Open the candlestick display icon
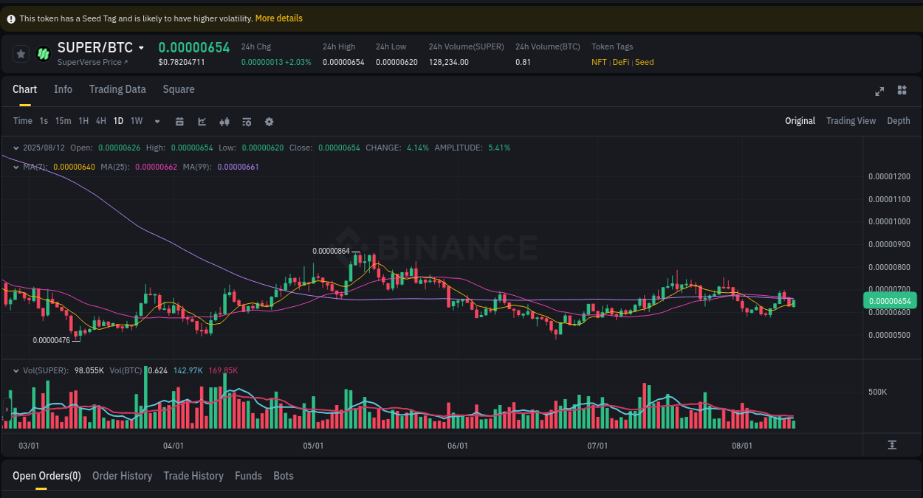The width and height of the screenshot is (923, 498). (224, 121)
